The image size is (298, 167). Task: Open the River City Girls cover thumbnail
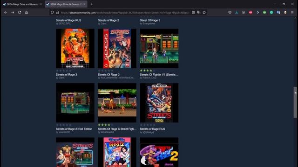tap(117, 152)
